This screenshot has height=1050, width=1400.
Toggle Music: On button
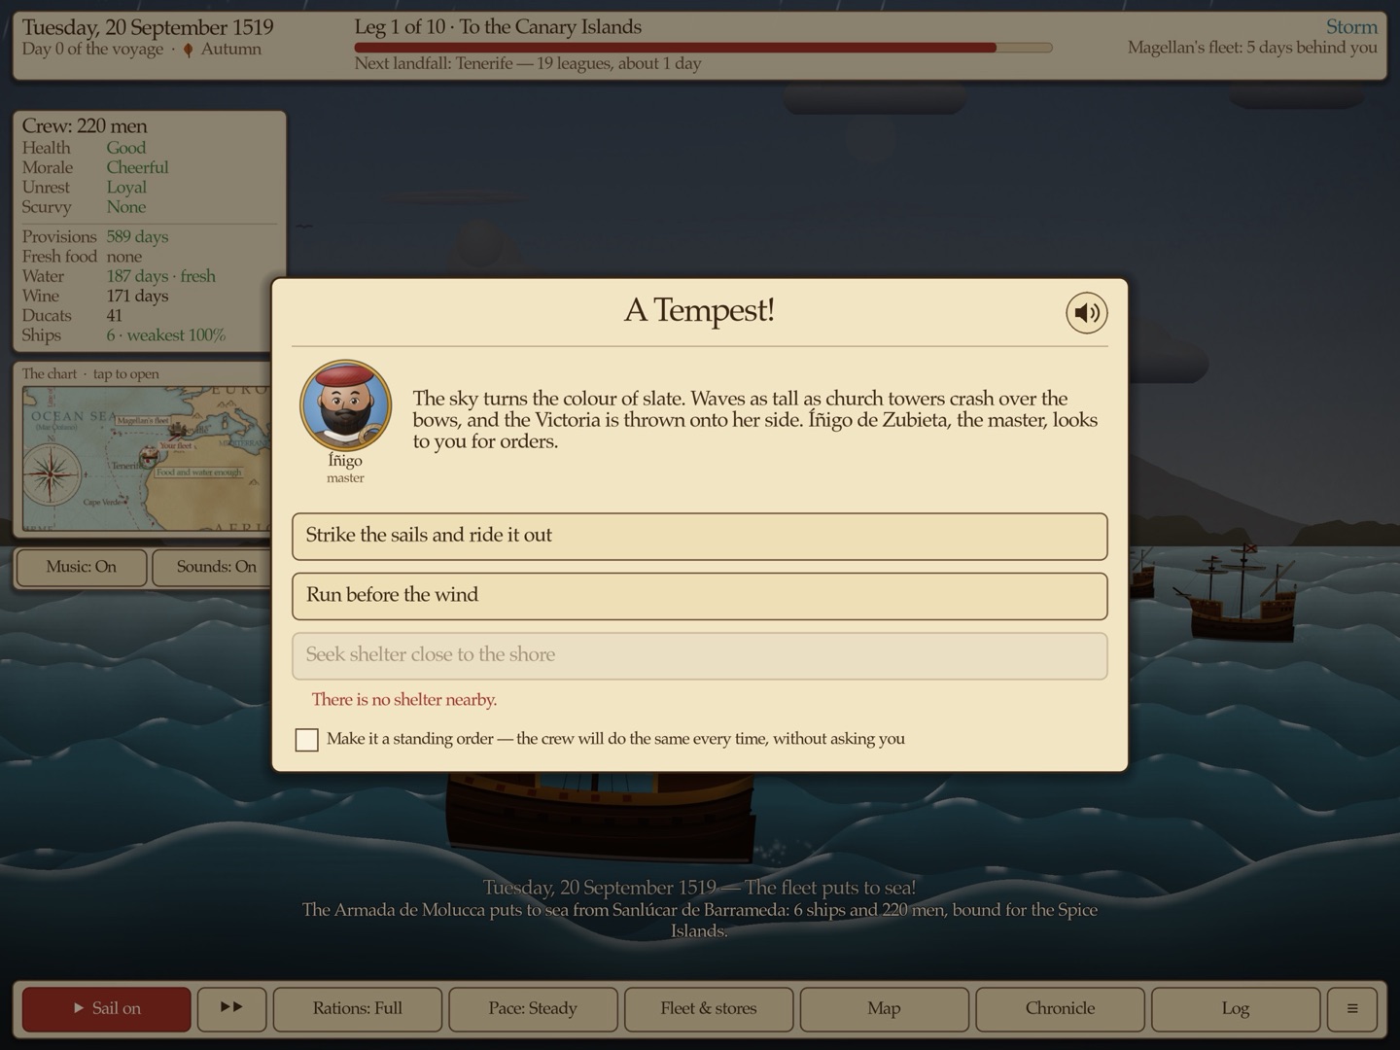click(x=81, y=568)
